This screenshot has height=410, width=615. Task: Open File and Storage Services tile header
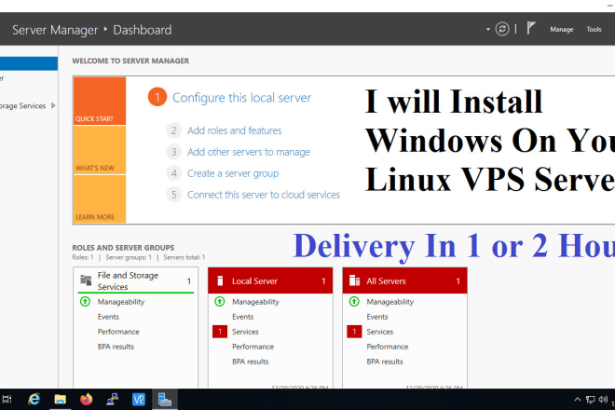click(x=136, y=280)
